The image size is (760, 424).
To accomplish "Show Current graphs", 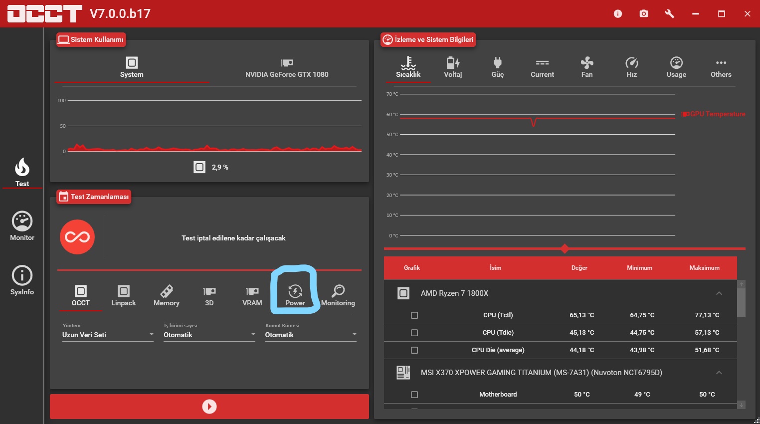I will click(542, 67).
